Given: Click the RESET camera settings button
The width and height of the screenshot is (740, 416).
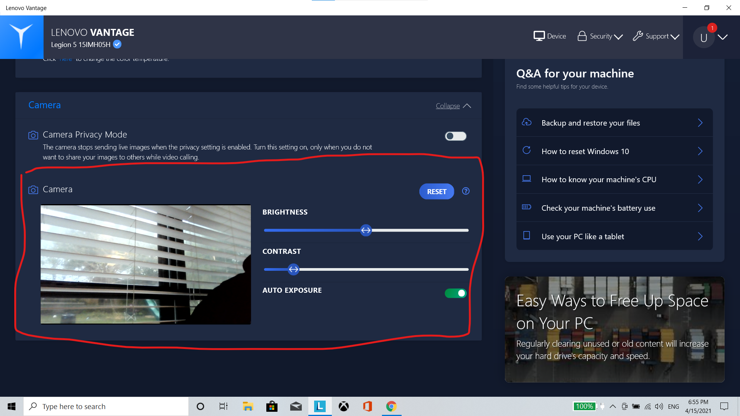Looking at the screenshot, I should coord(437,191).
